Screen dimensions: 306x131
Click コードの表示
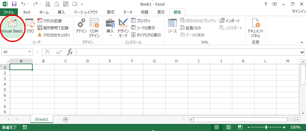(143, 28)
